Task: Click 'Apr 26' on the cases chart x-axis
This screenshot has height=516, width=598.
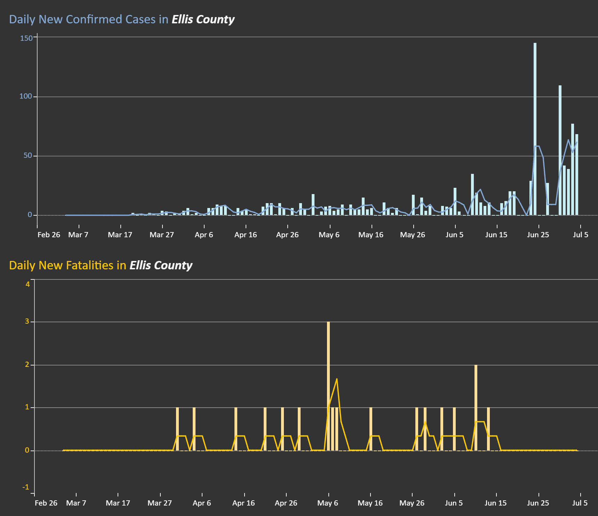Action: [287, 235]
